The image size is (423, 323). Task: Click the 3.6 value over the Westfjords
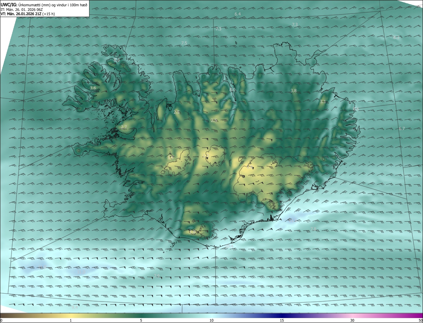(x=93, y=88)
